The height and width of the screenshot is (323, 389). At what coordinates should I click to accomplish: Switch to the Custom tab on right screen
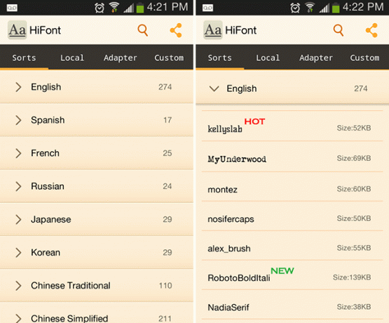pos(364,58)
